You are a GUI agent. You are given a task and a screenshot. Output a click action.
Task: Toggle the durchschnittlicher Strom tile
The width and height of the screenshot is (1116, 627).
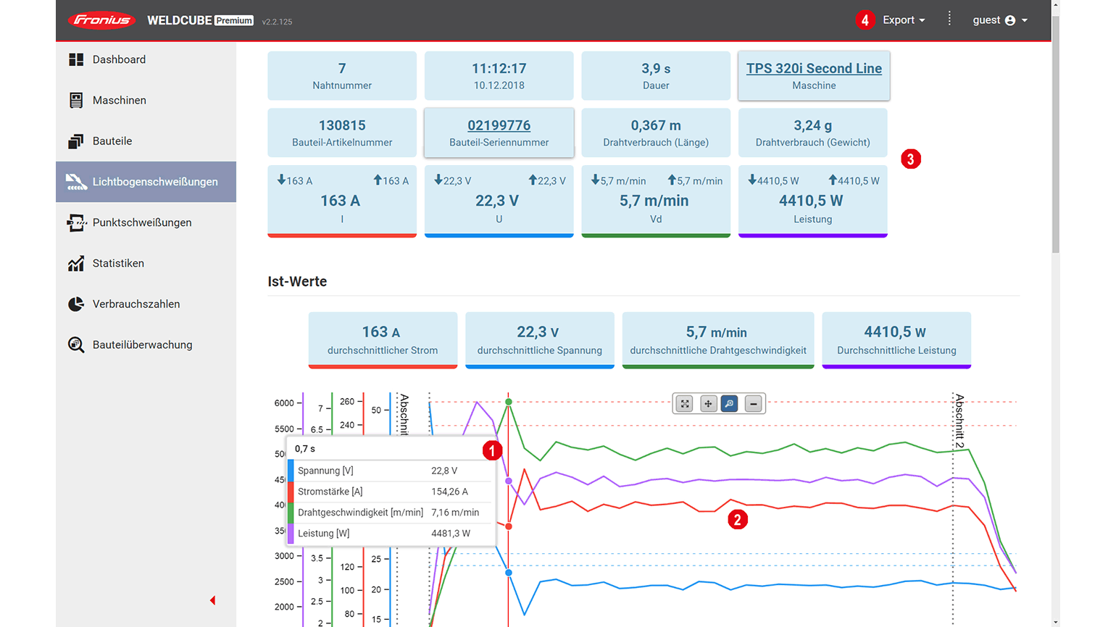(x=383, y=340)
